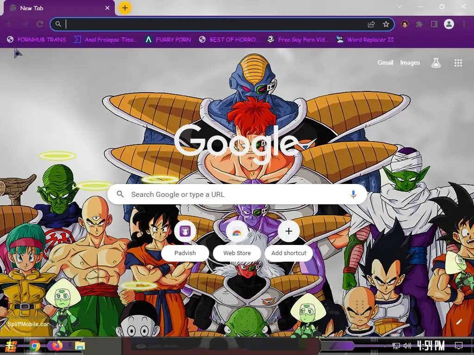Open the Extensions puzzle piece menu
The width and height of the screenshot is (474, 355).
(419, 24)
